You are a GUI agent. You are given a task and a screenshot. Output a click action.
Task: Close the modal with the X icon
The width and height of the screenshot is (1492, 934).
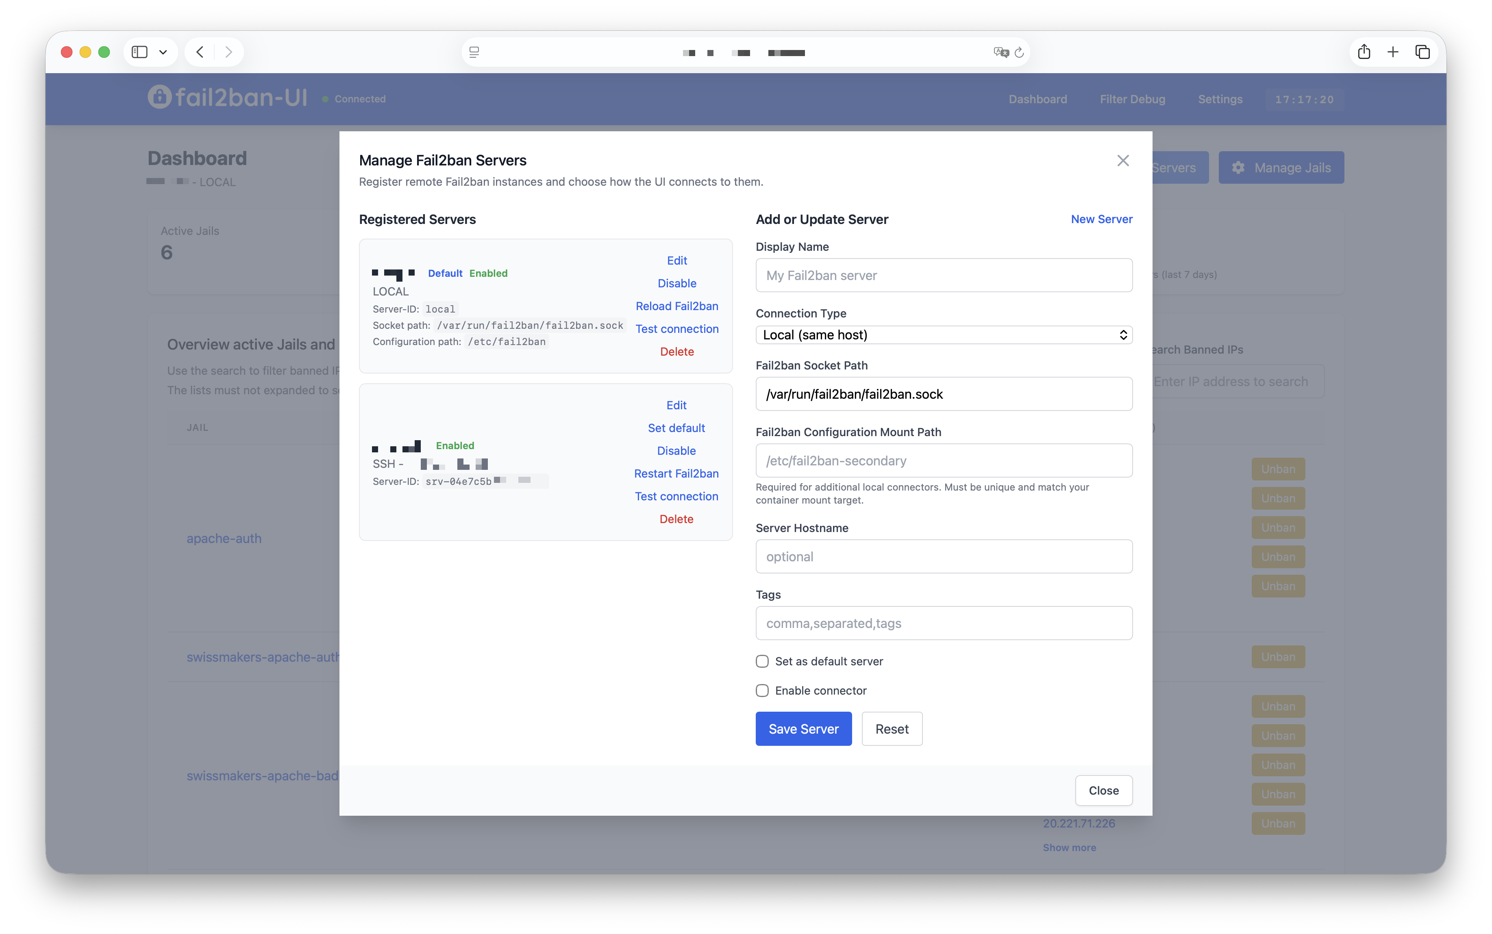(x=1123, y=161)
